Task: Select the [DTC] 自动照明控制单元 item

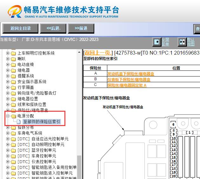Action: (x=41, y=145)
